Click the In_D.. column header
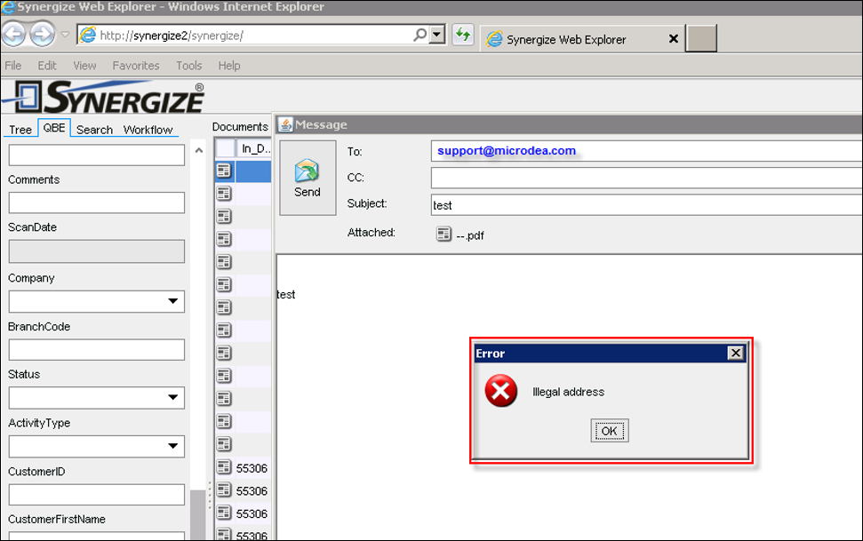This screenshot has width=863, height=541. (254, 148)
